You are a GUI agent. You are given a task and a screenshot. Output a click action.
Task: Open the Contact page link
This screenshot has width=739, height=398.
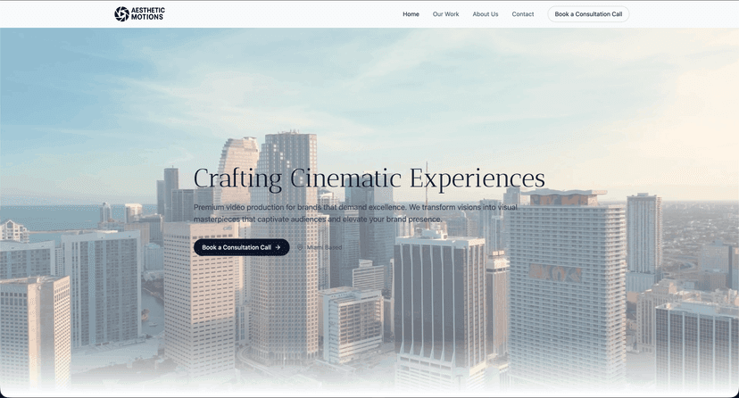[x=523, y=14]
